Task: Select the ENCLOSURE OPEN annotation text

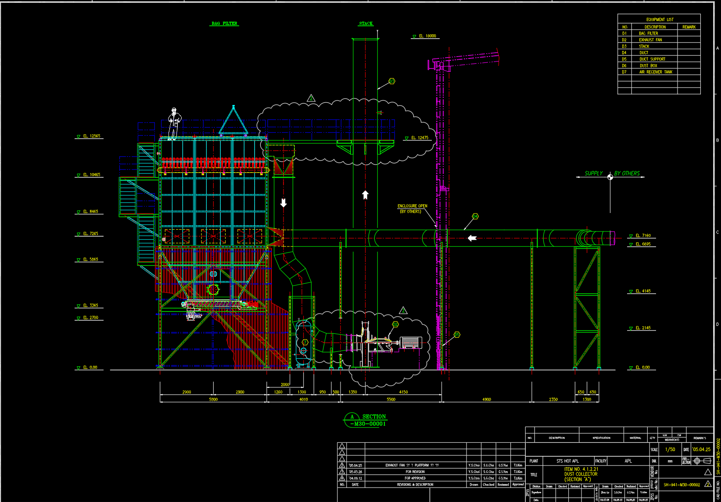Action: pos(412,209)
